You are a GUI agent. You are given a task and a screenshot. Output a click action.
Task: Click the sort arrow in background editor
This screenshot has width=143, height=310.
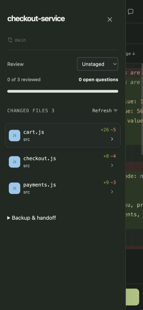[x=134, y=54]
